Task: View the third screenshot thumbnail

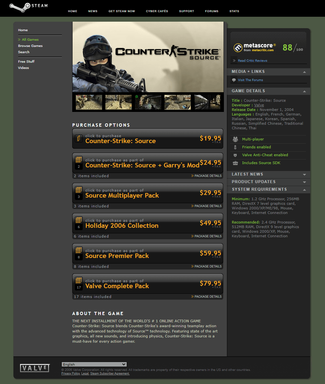Action: tap(148, 102)
